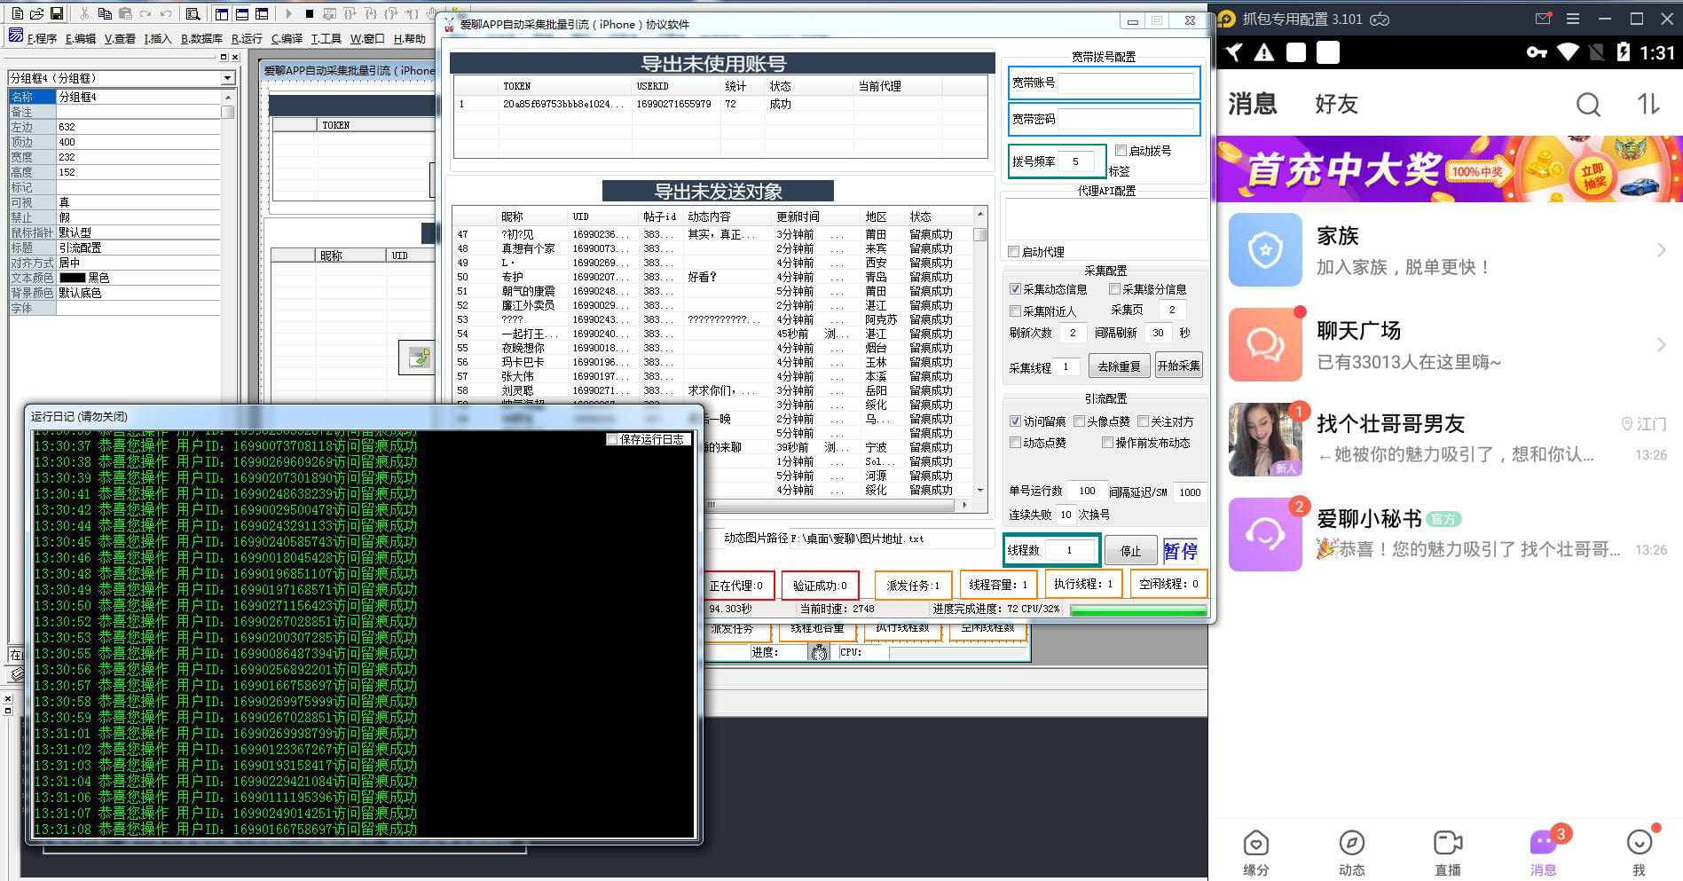Screen dimensions: 1683x881
Task: Click the second window layout icon
Action: pos(242,13)
